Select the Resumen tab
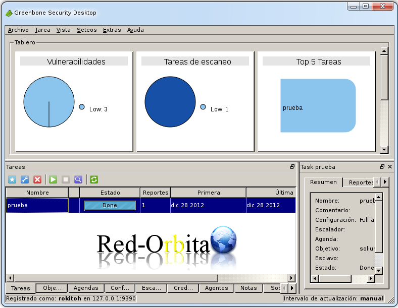 click(323, 182)
